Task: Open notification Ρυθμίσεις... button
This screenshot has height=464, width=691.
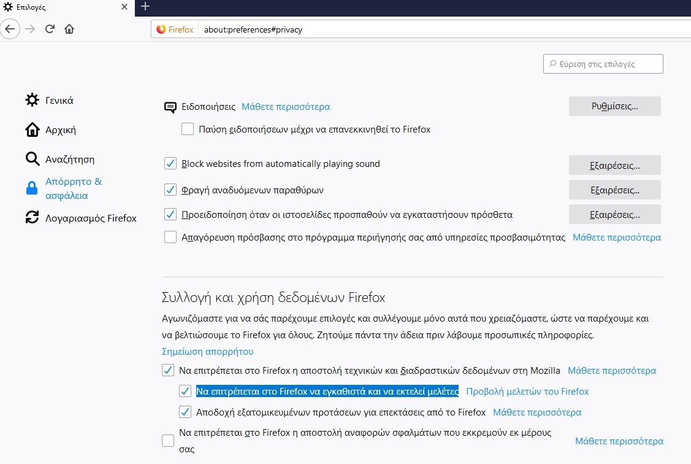Action: click(615, 106)
